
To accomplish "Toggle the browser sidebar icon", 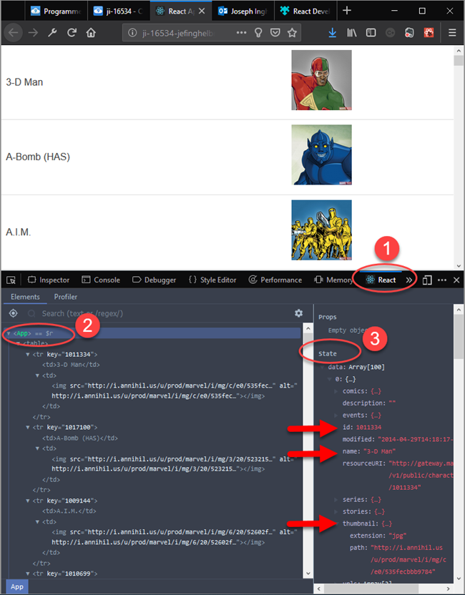I will tap(371, 33).
